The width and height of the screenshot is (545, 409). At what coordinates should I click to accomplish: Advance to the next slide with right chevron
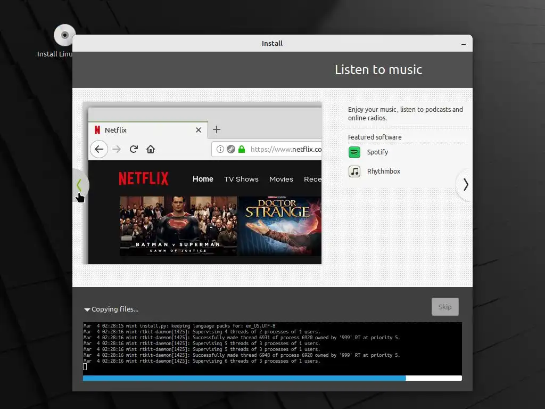(x=466, y=185)
